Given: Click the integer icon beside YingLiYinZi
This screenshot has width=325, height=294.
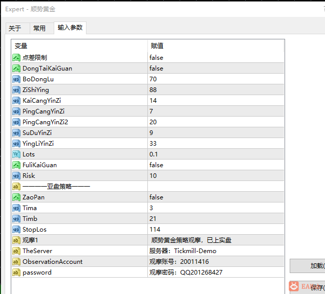Looking at the screenshot, I should [16, 144].
